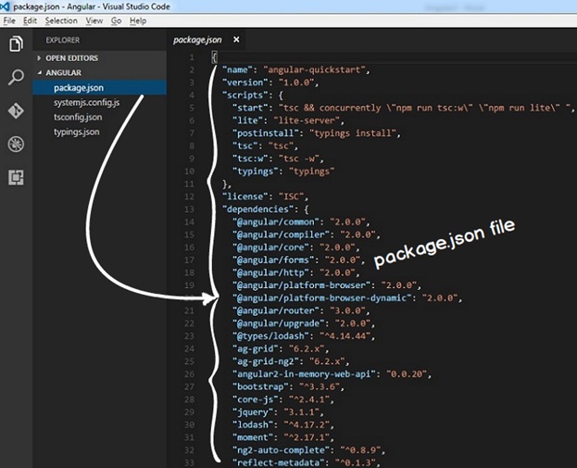
Task: Open the Extensions view in activity bar
Action: tap(16, 178)
